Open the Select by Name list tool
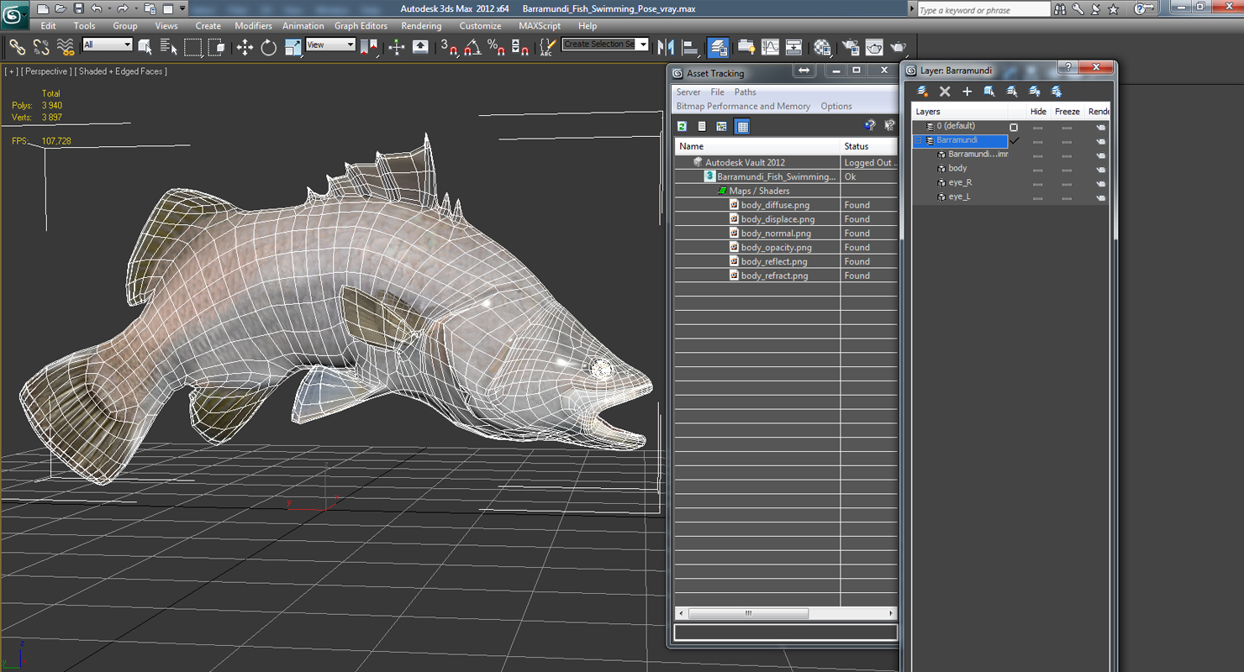This screenshot has width=1244, height=672. pos(168,48)
